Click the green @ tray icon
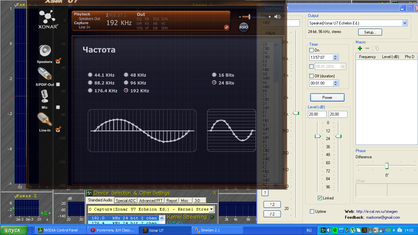Viewport: 418px width, 235px height. click(x=335, y=230)
